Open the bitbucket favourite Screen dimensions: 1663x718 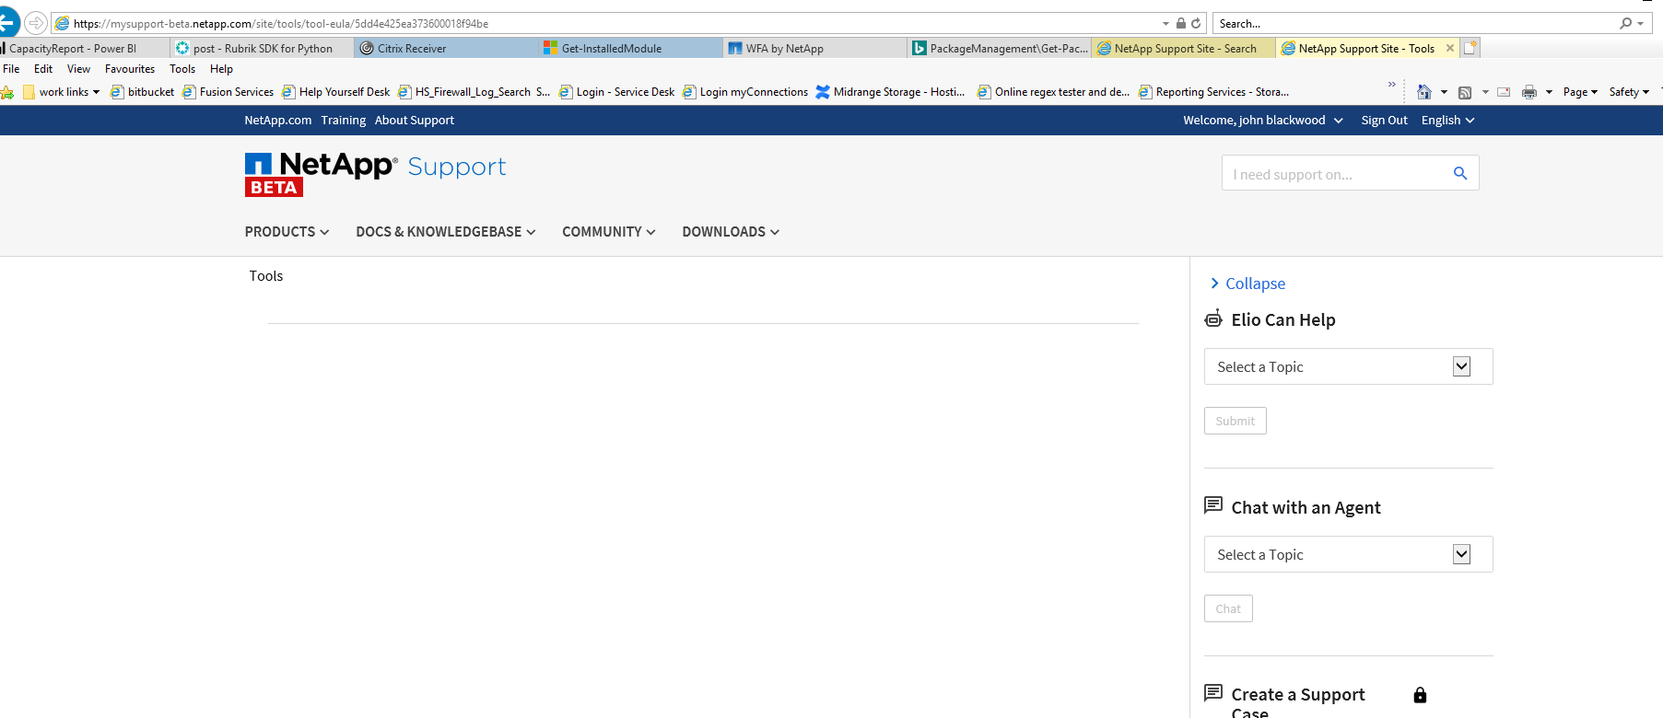point(142,92)
